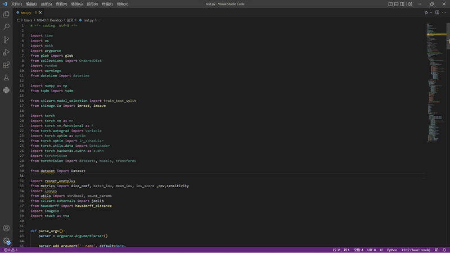The width and height of the screenshot is (450, 253).
Task: Open the 帮助(H) menu
Action: (x=123, y=4)
